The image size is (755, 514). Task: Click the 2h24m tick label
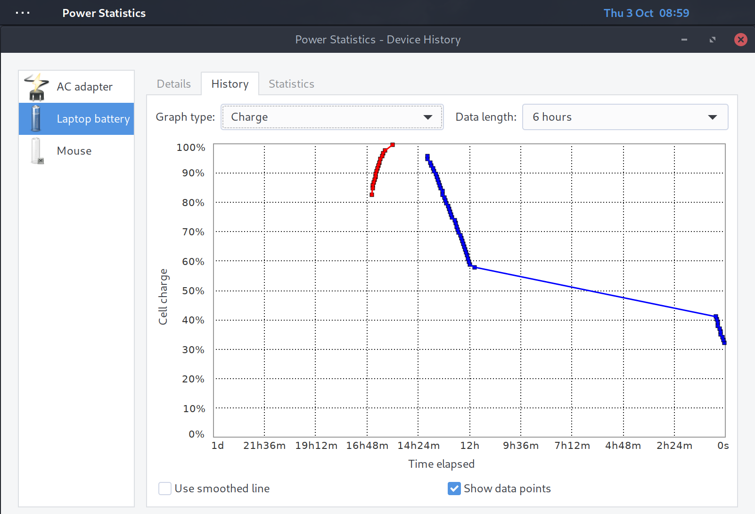point(674,446)
